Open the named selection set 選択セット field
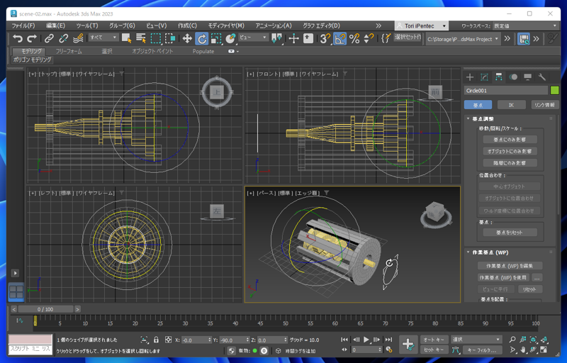 (408, 37)
